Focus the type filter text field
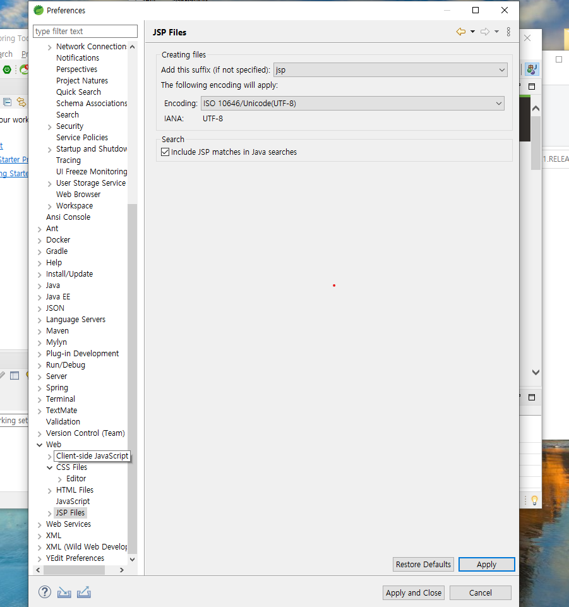This screenshot has height=607, width=569. coord(85,32)
